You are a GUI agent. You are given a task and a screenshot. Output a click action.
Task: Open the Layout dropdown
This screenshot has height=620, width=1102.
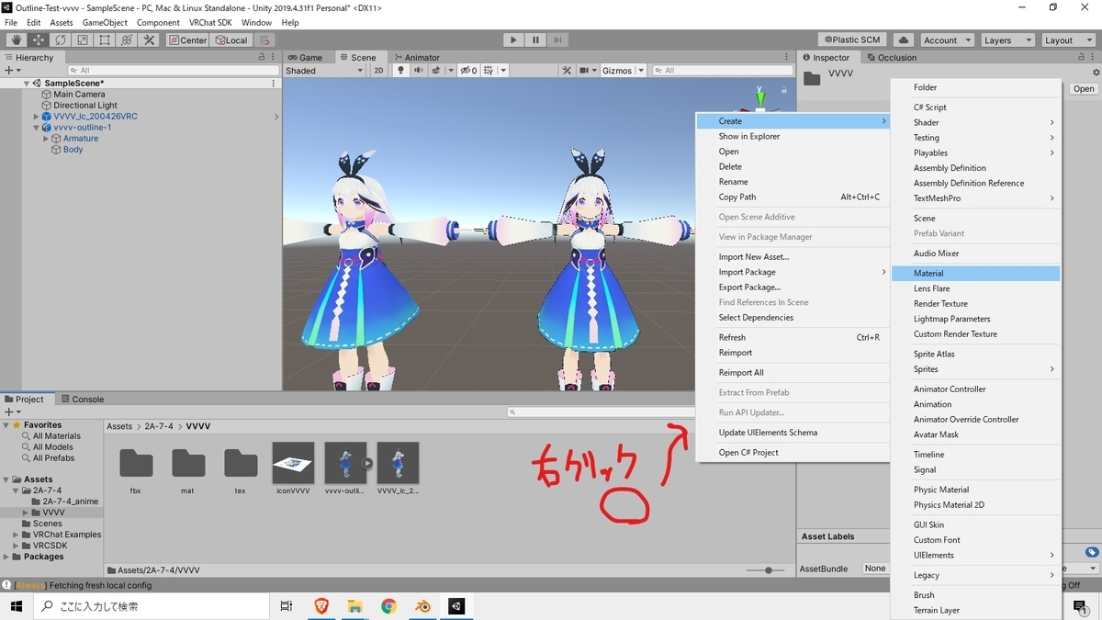(1067, 40)
